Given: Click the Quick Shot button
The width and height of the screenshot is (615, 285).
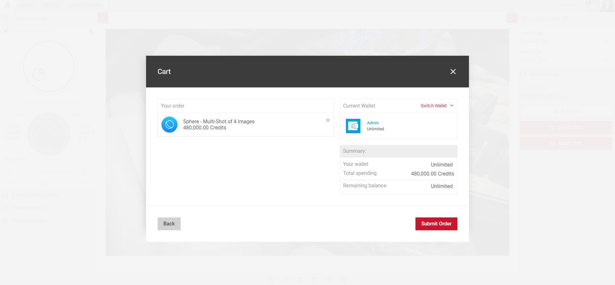Looking at the screenshot, I should point(566,127).
